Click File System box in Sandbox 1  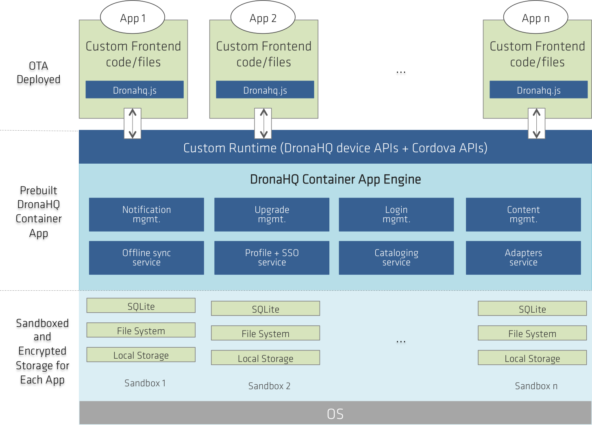[141, 330]
